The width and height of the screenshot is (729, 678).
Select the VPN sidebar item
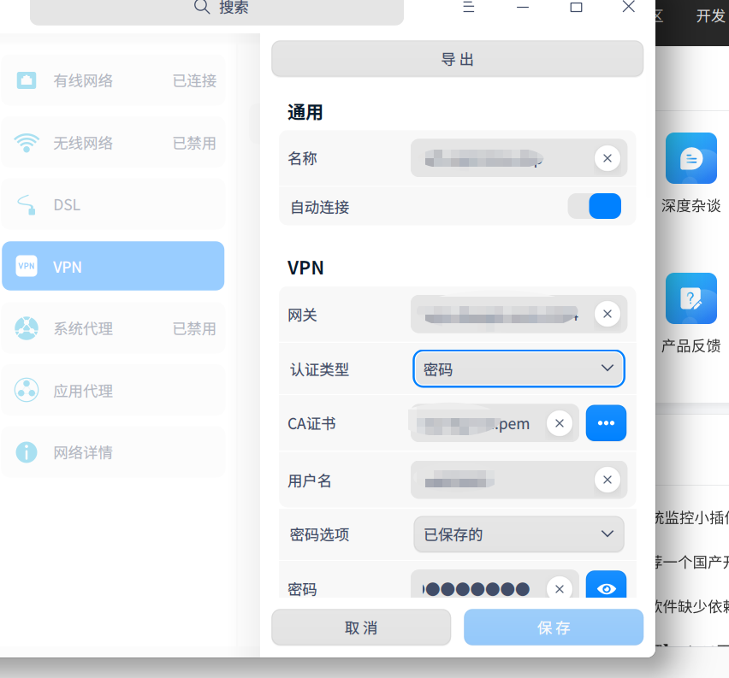[113, 266]
